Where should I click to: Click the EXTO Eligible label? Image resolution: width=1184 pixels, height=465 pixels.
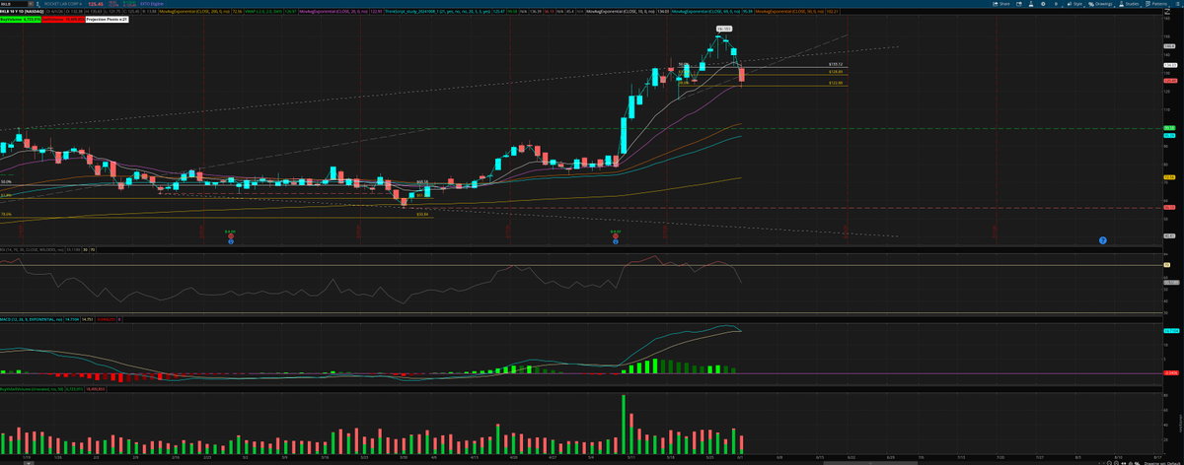tap(152, 4)
